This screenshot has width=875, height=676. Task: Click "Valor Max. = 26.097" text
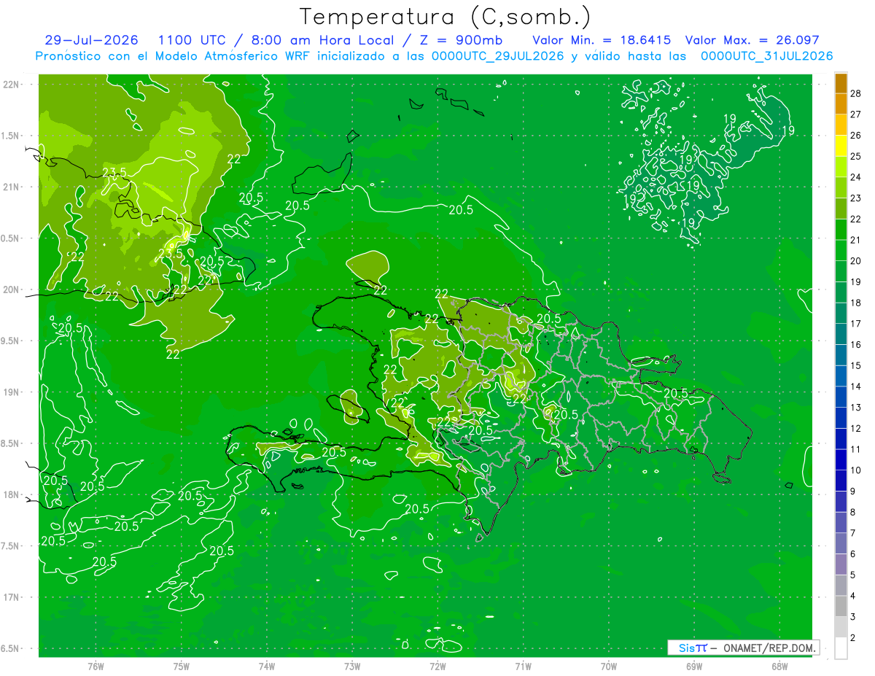(752, 40)
